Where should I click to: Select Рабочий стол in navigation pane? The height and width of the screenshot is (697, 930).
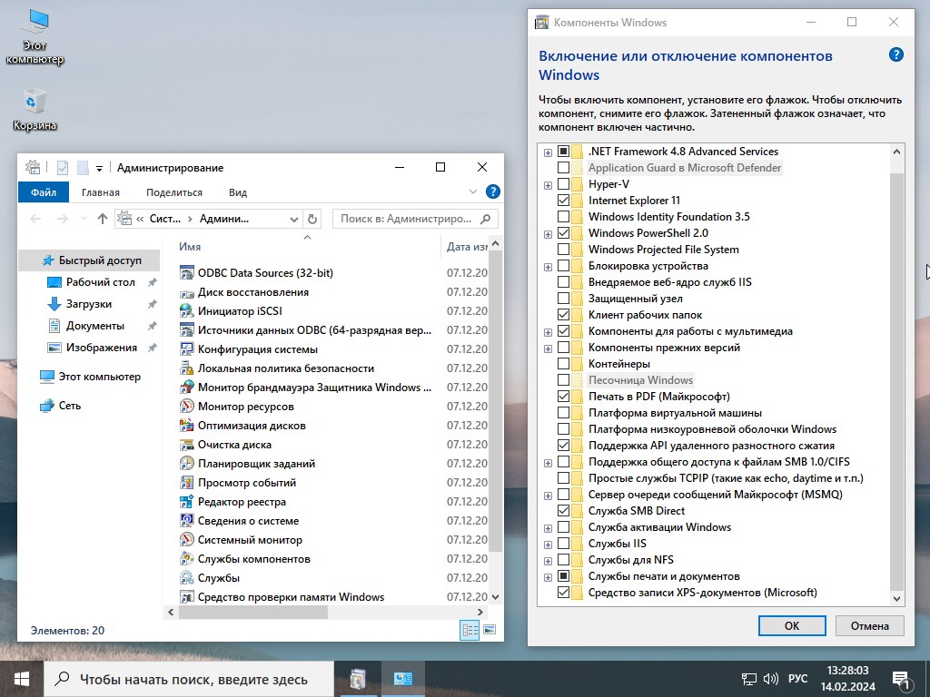[100, 282]
